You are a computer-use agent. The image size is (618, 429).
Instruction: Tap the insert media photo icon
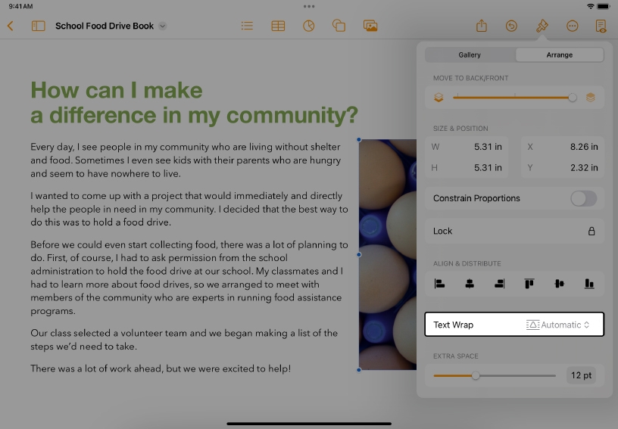(x=370, y=26)
